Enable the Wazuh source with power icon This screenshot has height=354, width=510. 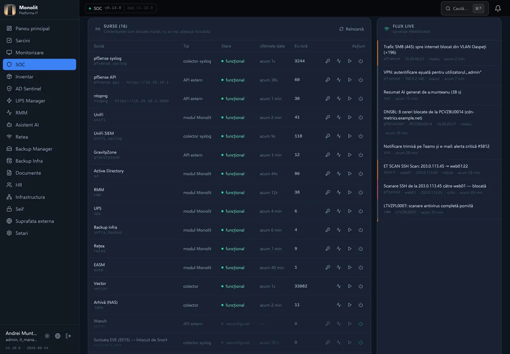tap(361, 324)
